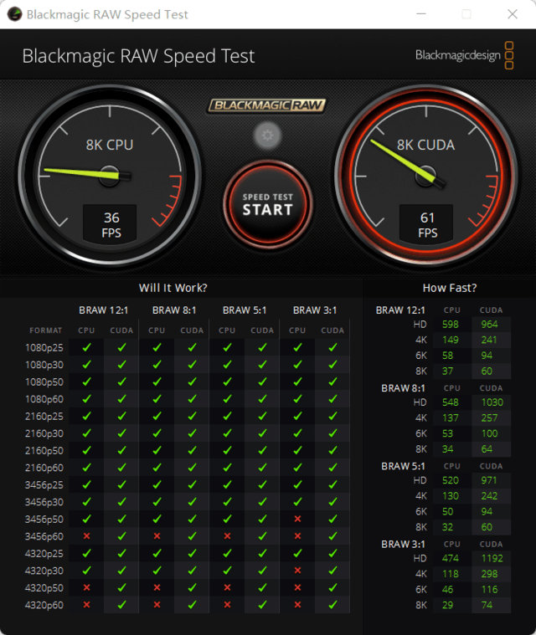Viewport: 536px width, 635px height.
Task: Click the app icon in title bar
Action: point(14,14)
